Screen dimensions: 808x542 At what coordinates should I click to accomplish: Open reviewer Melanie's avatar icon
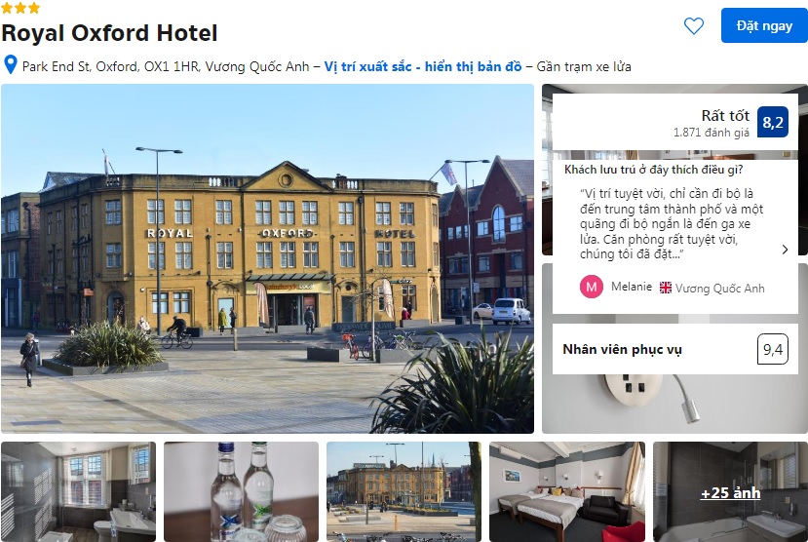point(592,287)
